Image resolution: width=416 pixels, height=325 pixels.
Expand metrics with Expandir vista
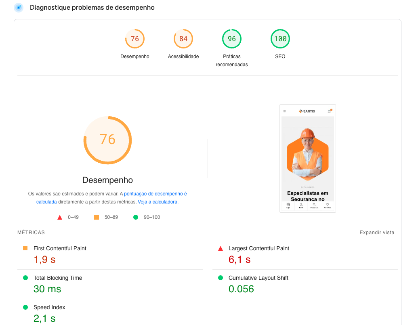point(377,232)
